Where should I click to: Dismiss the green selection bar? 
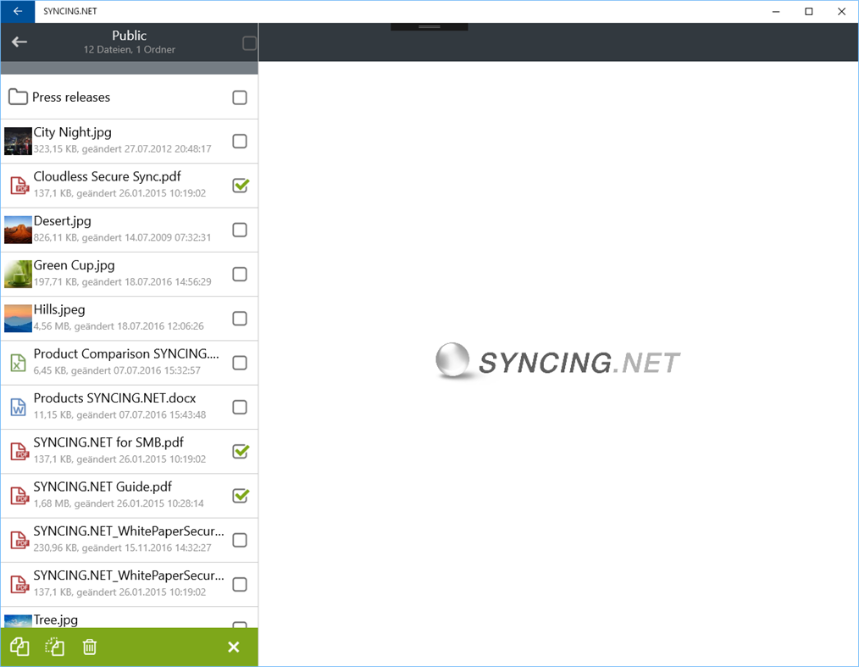coord(233,647)
